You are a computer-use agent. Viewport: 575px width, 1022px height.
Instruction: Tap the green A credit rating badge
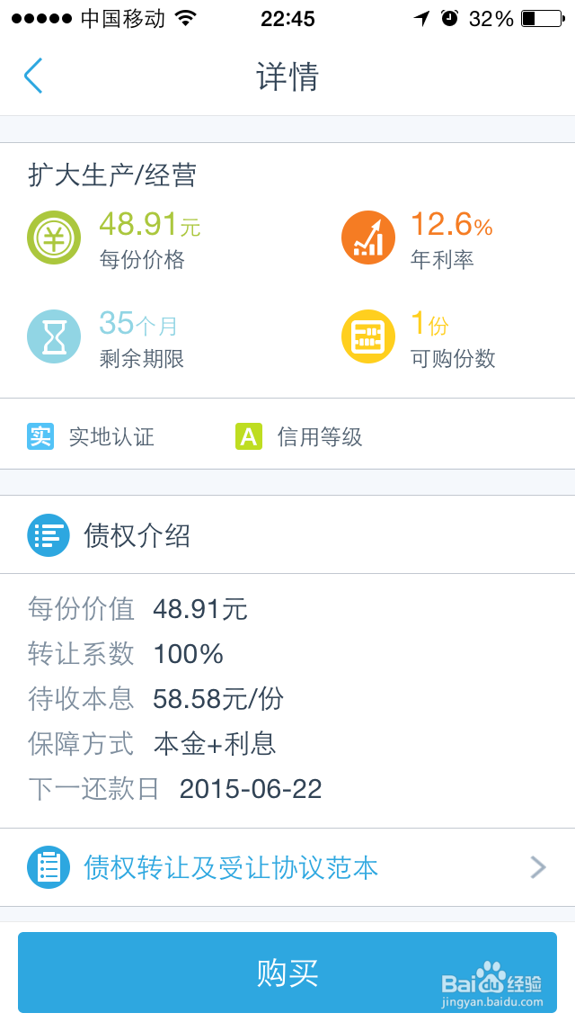point(249,436)
